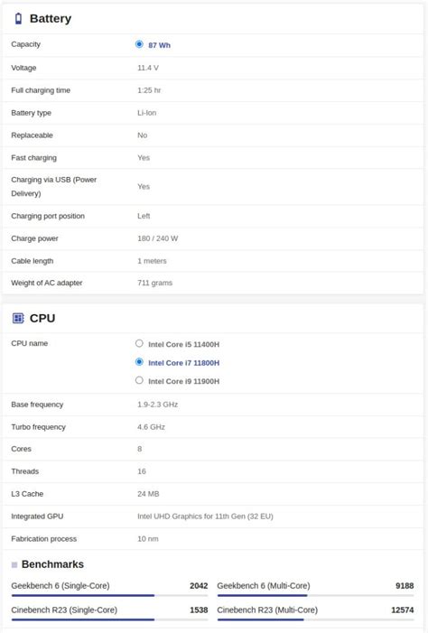Click the Geekbench 6 Multi-Core progress bar
Screen dimensions: 428x633
pos(315,595)
